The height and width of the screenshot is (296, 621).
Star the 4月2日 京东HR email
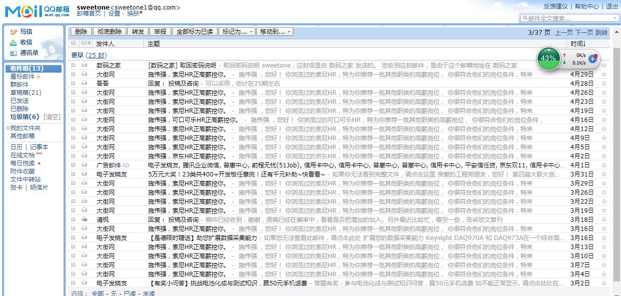coord(604,156)
